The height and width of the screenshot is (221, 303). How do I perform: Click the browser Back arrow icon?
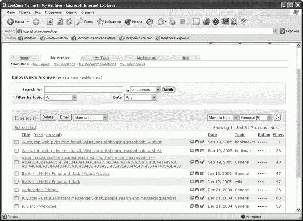tap(10, 22)
